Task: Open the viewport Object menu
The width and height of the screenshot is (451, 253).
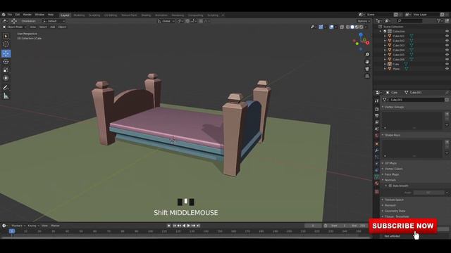Action: point(62,27)
